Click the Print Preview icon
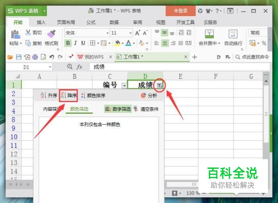The width and height of the screenshot is (278, 203). [x=43, y=57]
